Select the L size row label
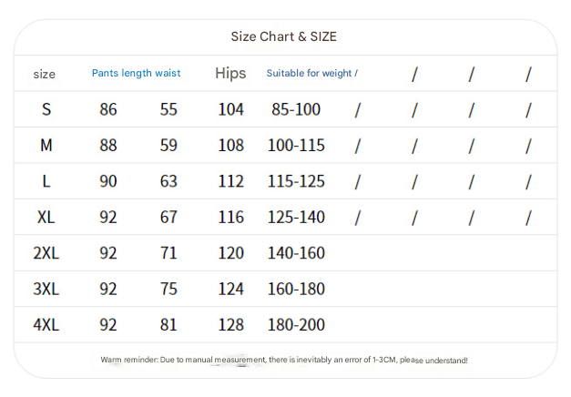This screenshot has height=397, width=571. click(x=46, y=181)
